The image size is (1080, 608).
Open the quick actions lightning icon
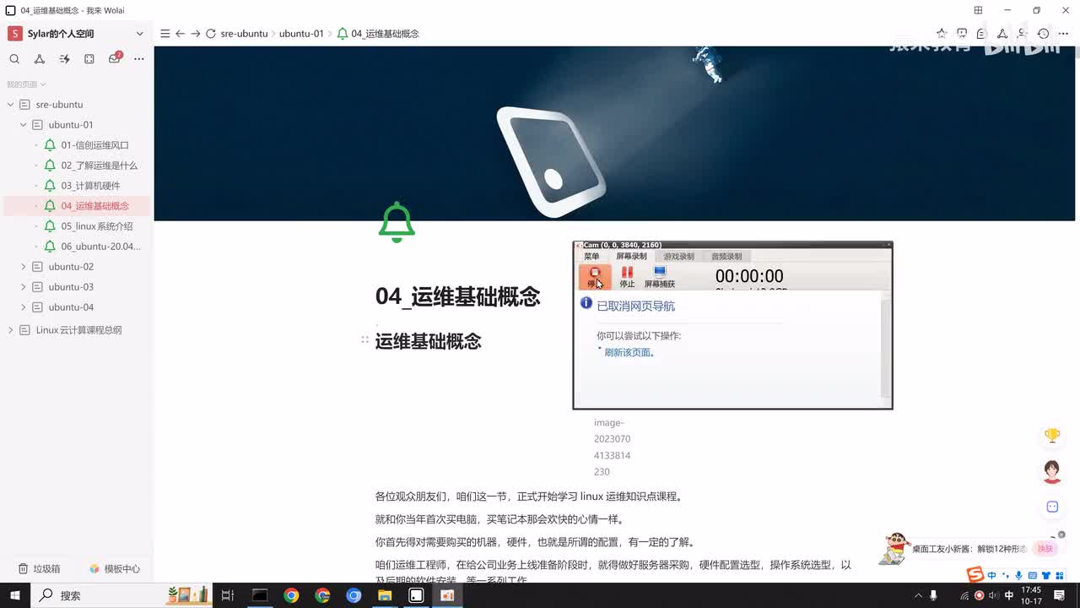click(64, 59)
